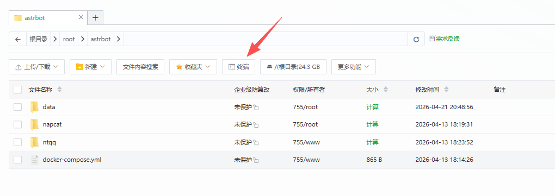Open 新建 dropdown menu
The height and width of the screenshot is (196, 555).
pyautogui.click(x=91, y=67)
